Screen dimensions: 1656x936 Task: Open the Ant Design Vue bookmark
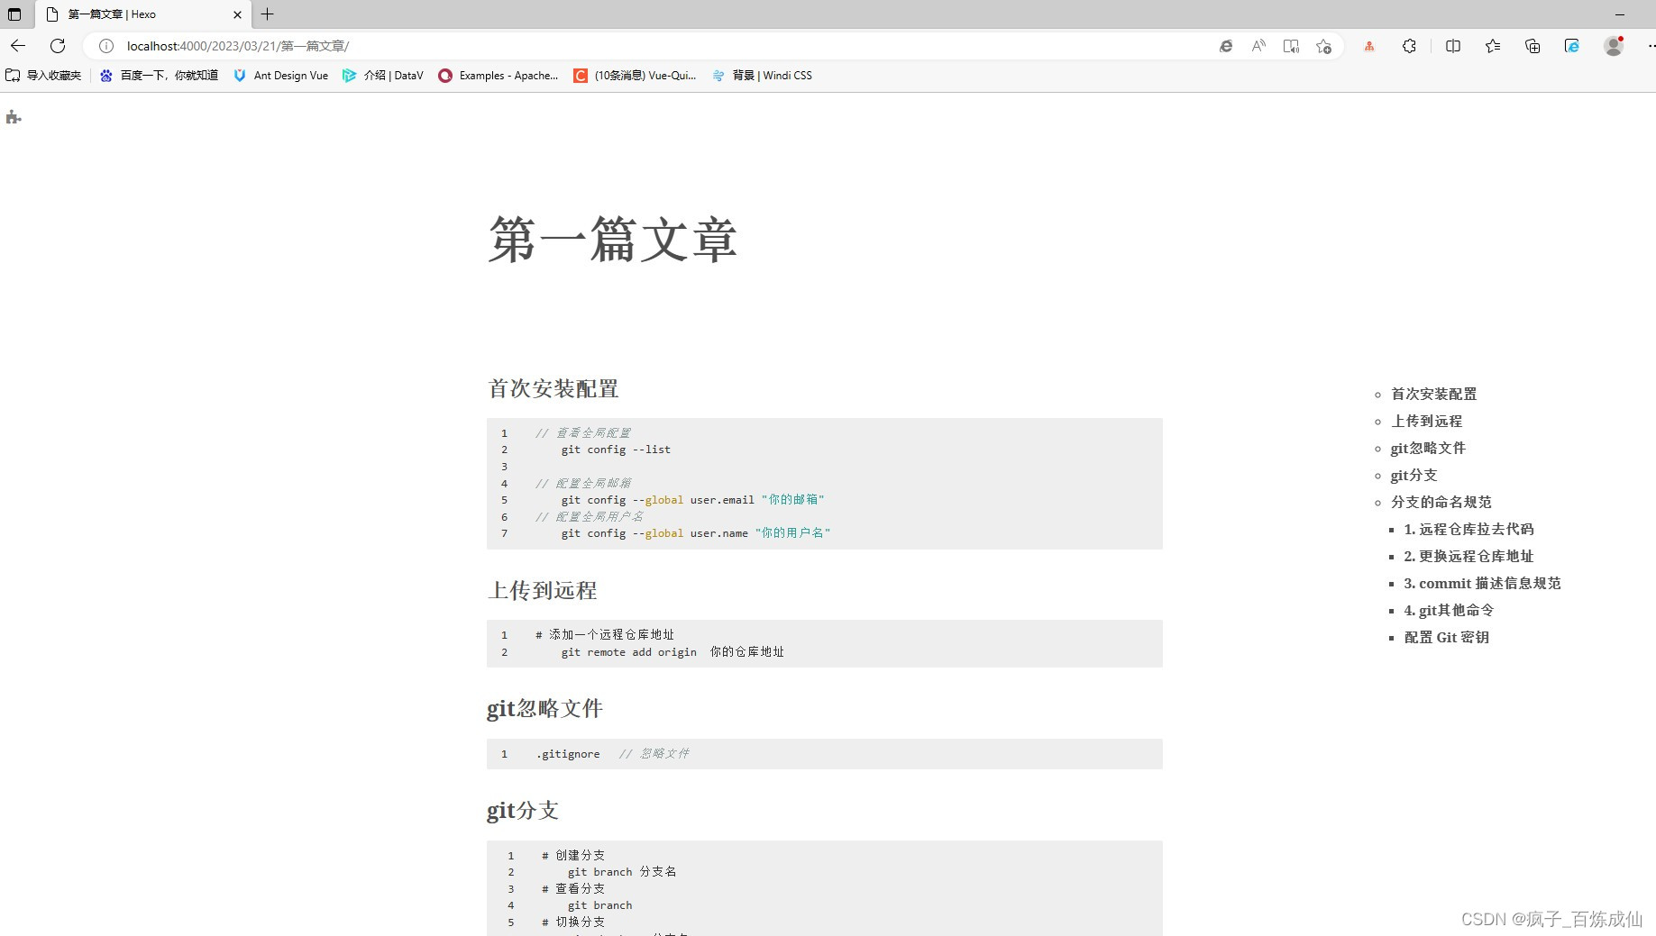[x=280, y=76]
